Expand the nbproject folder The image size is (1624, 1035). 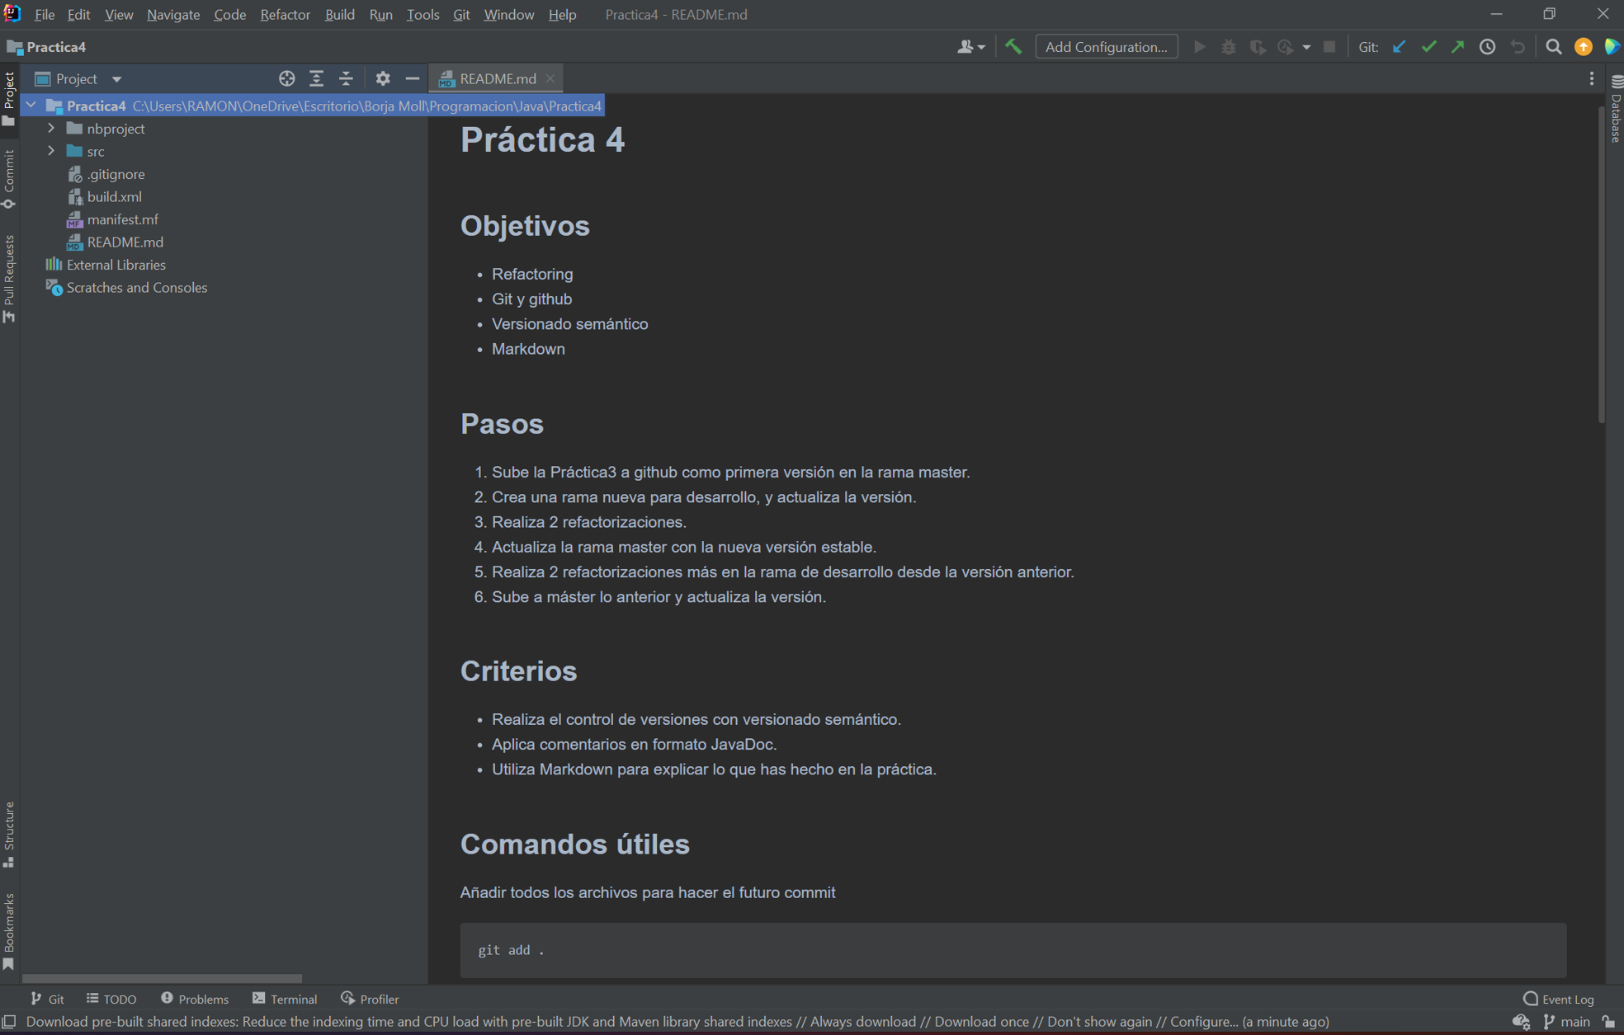tap(51, 128)
